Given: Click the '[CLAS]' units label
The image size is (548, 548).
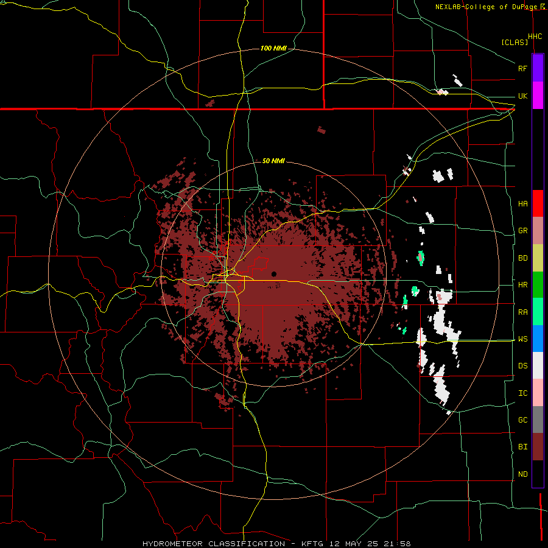Looking at the screenshot, I should (x=515, y=42).
